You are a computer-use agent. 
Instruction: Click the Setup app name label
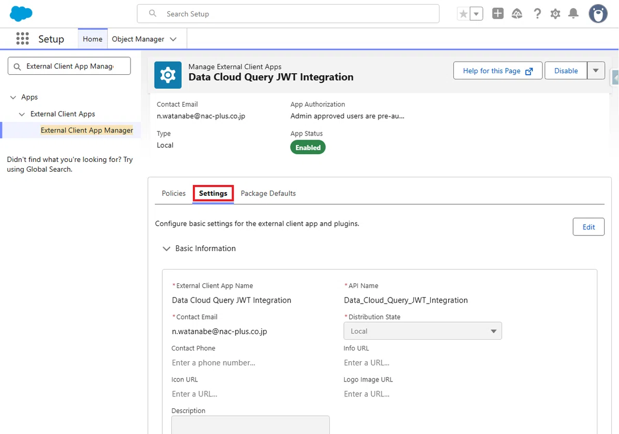coord(51,39)
